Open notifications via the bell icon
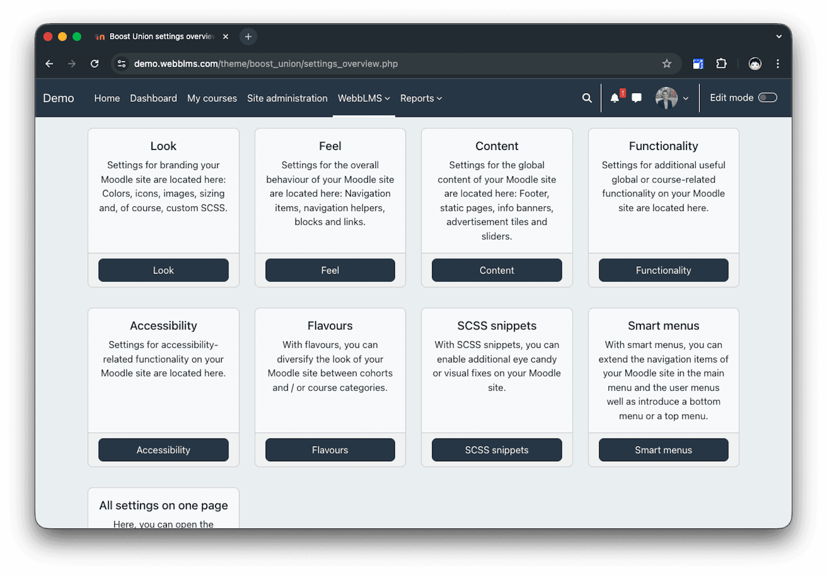The width and height of the screenshot is (827, 575). pyautogui.click(x=615, y=98)
